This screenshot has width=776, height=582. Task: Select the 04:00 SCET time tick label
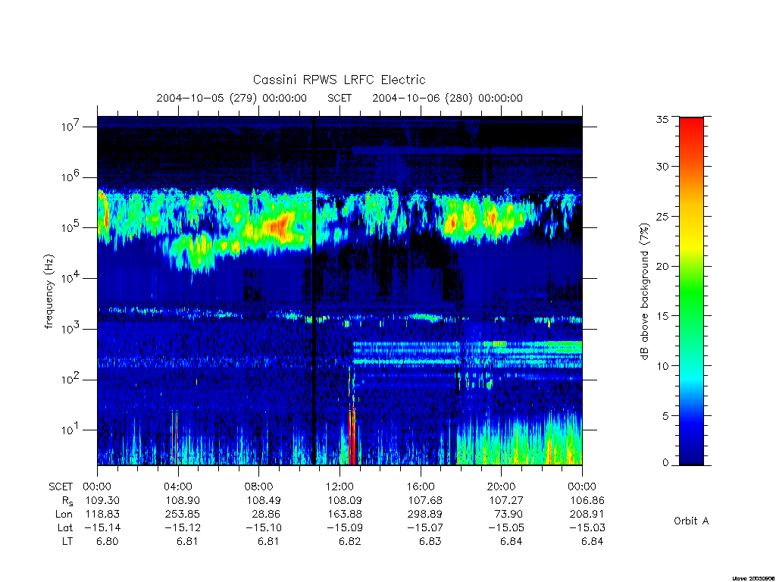click(178, 487)
